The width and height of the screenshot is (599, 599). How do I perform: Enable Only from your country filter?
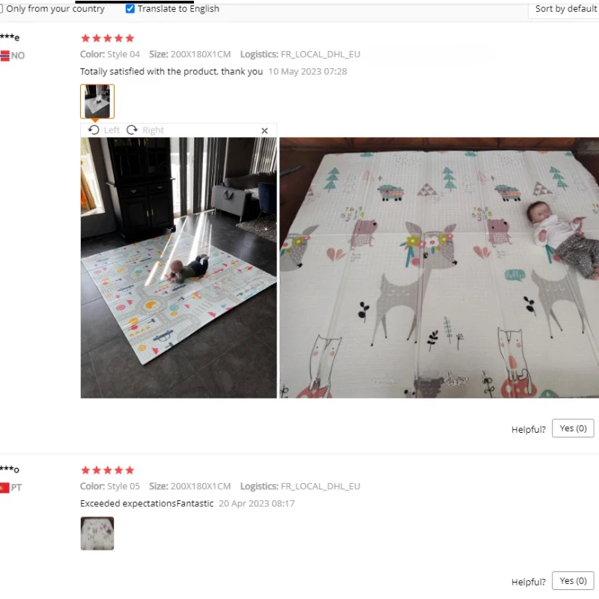[1, 9]
